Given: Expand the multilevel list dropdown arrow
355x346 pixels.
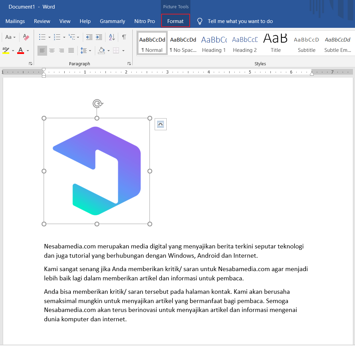Looking at the screenshot, I should pos(78,37).
